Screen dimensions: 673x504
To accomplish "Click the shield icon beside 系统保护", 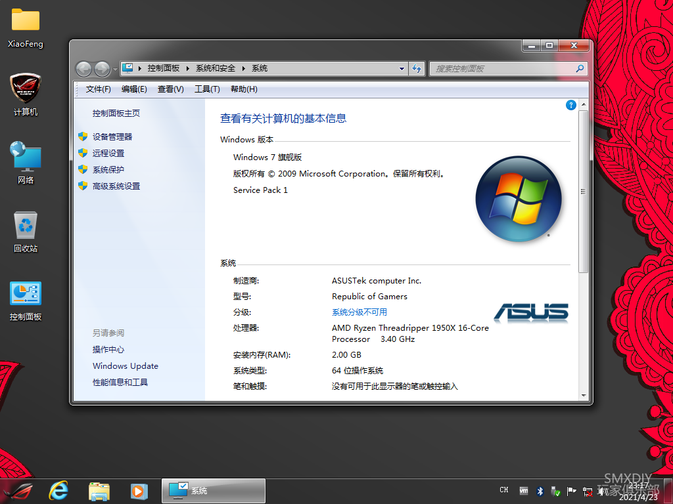I will [x=83, y=169].
